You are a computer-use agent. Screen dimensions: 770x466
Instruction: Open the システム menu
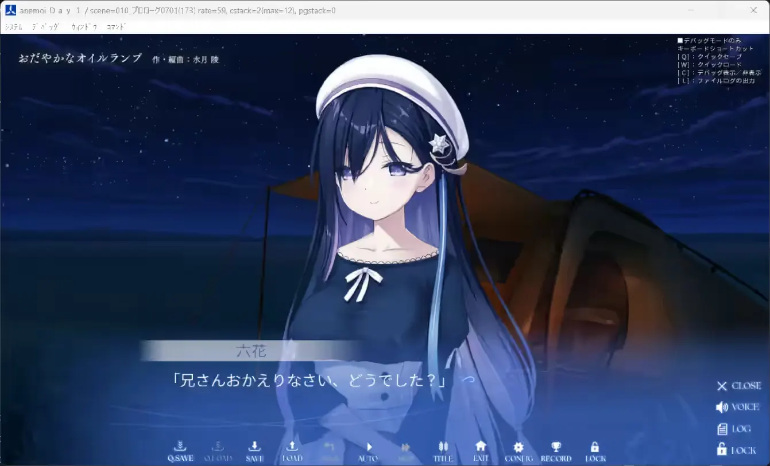pyautogui.click(x=14, y=27)
